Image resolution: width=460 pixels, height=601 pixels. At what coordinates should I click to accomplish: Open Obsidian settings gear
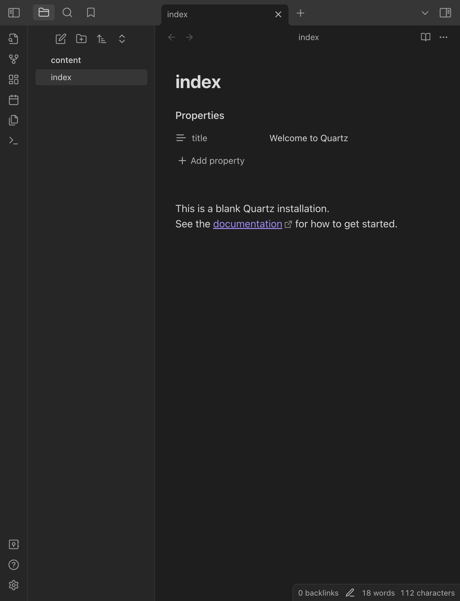tap(14, 585)
